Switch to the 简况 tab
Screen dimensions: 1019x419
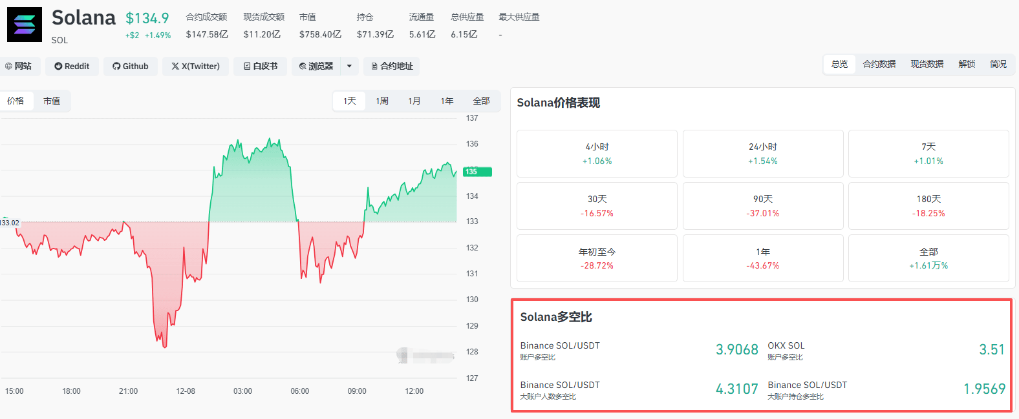click(x=998, y=64)
